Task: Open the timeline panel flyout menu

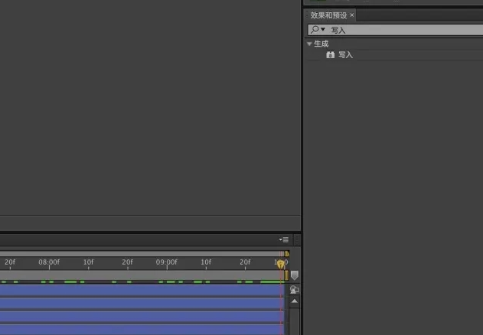Action: pyautogui.click(x=284, y=239)
